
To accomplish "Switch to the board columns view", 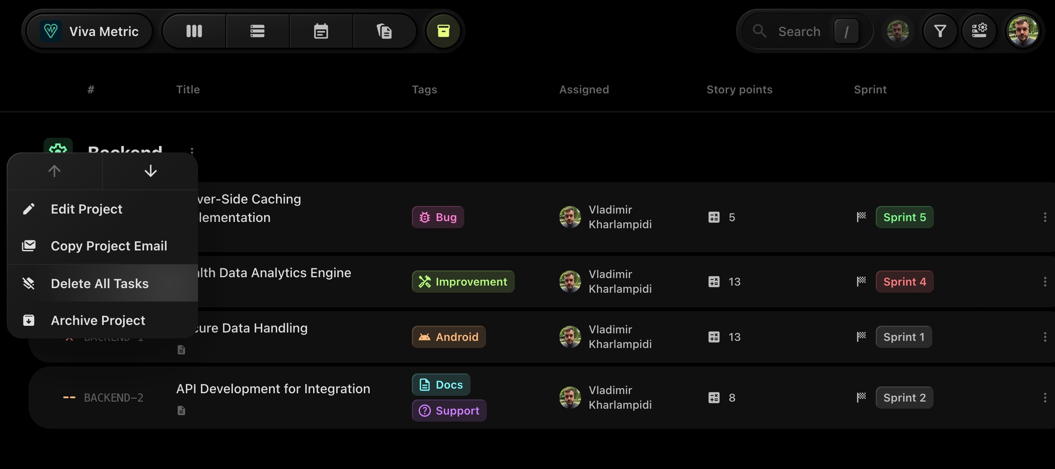I will point(194,31).
